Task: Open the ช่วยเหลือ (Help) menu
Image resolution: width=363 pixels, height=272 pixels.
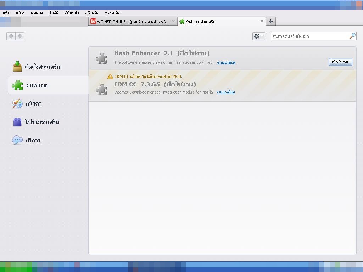Action: [113, 13]
